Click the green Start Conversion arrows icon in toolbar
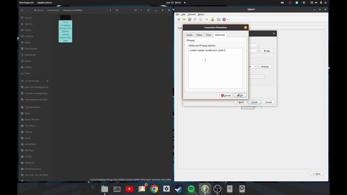Screen dimensions: 347x195 pyautogui.click(x=184, y=19)
